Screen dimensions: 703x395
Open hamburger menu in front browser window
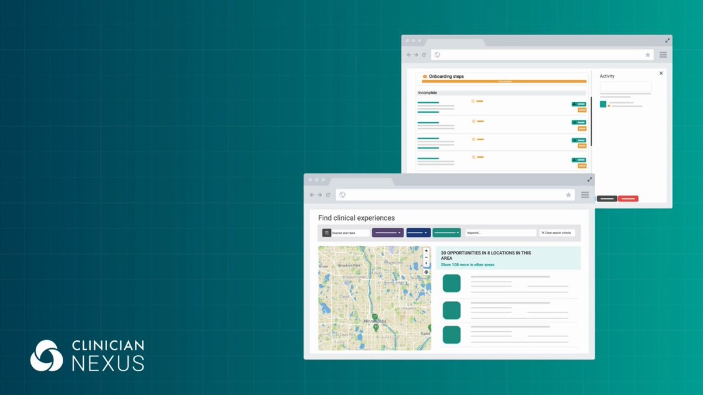[585, 195]
